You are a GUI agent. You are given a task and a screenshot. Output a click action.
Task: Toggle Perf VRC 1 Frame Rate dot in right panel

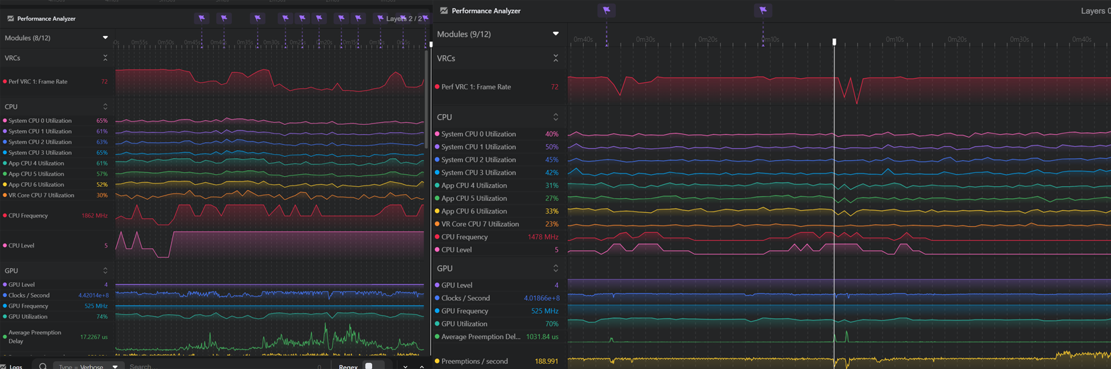(x=437, y=87)
